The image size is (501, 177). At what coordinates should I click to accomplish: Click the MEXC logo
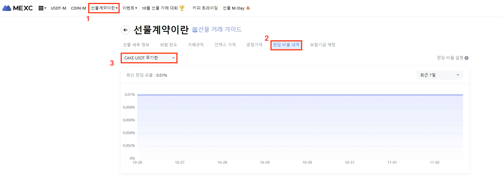(18, 8)
